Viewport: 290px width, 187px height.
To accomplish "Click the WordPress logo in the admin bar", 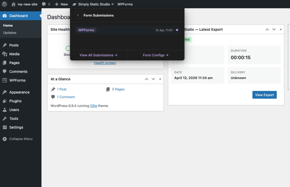I will 4,4.
